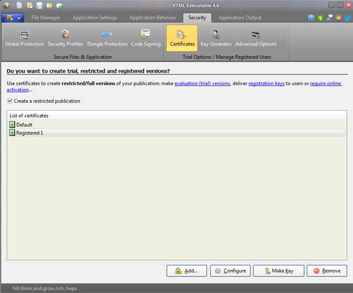Image resolution: width=353 pixels, height=293 pixels.
Task: Click the hill.think.and.grow.rich..hepx status text
Action: [45, 288]
